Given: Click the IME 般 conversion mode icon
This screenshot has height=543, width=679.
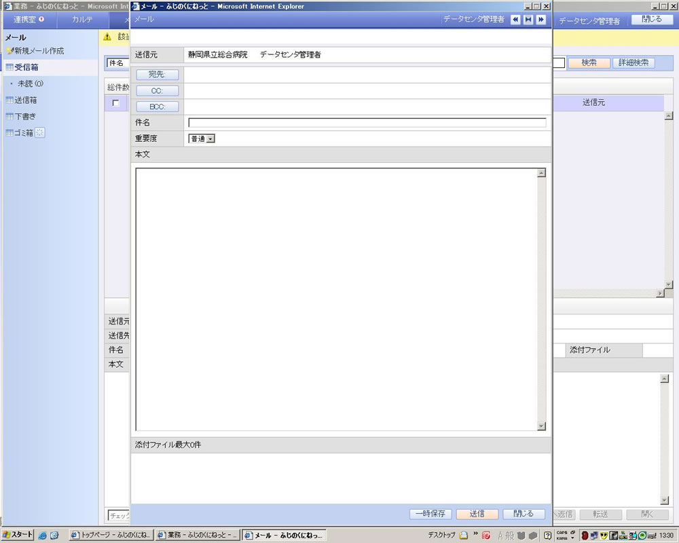Looking at the screenshot, I should [510, 536].
